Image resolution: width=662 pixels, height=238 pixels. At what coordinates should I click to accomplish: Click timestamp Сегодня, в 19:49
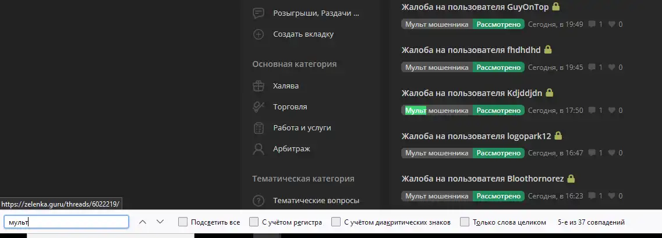point(555,24)
